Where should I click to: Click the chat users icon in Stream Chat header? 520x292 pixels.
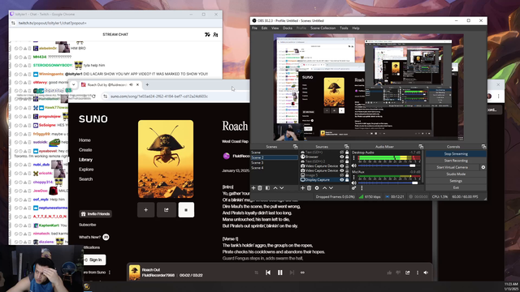(x=215, y=34)
